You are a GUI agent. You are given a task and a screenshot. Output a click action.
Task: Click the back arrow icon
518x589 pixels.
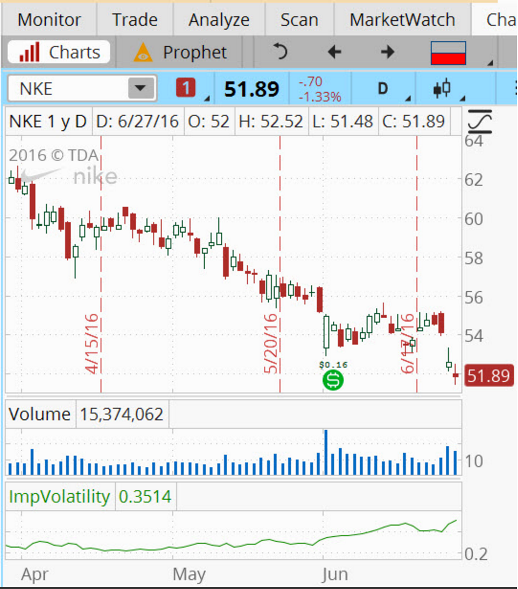coord(334,52)
